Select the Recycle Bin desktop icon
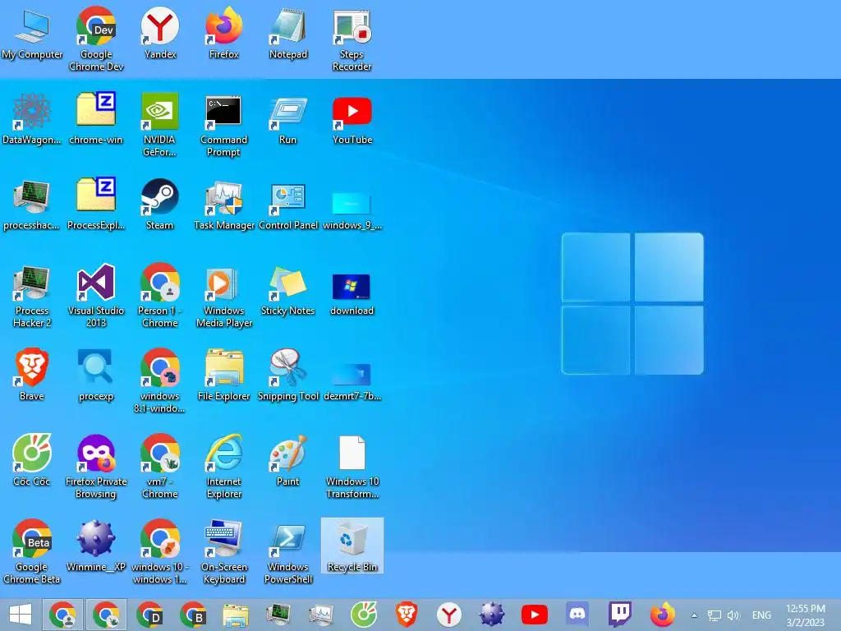The width and height of the screenshot is (841, 631). click(x=352, y=546)
